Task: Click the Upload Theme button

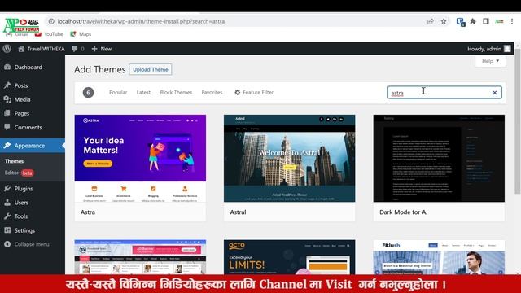Action: point(151,69)
